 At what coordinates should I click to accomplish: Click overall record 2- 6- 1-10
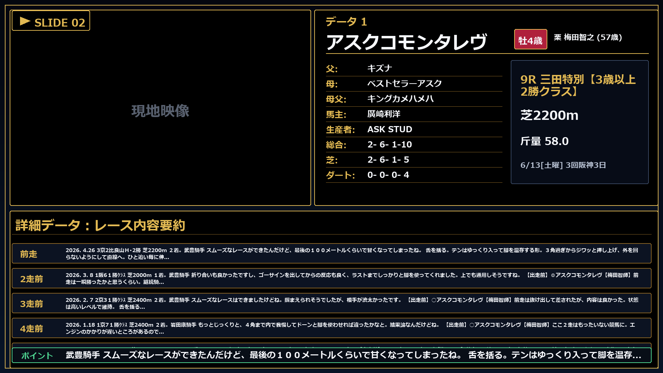click(390, 144)
